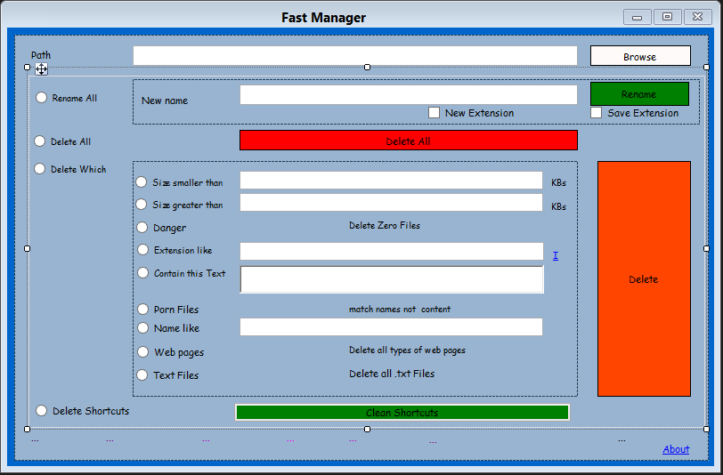
Task: Click the Contain this Text box
Action: point(392,279)
